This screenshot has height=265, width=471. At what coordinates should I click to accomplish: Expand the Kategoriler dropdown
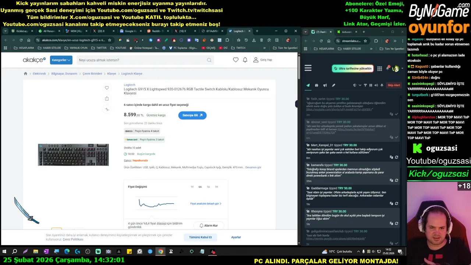click(x=61, y=60)
